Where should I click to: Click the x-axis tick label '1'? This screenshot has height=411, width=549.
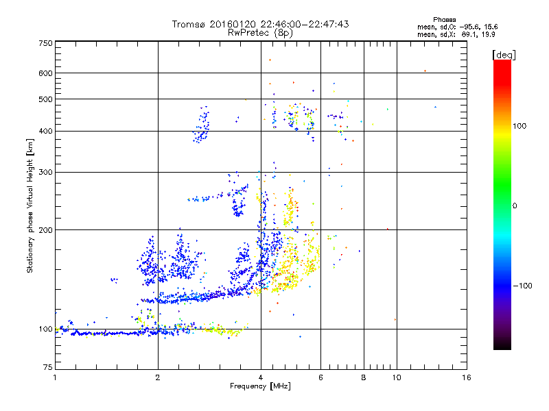pos(55,377)
